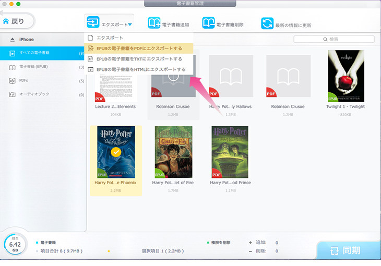Choose EPUBの電子書籍をTXTにエクスポートする
The image size is (381, 266).
pyautogui.click(x=139, y=59)
